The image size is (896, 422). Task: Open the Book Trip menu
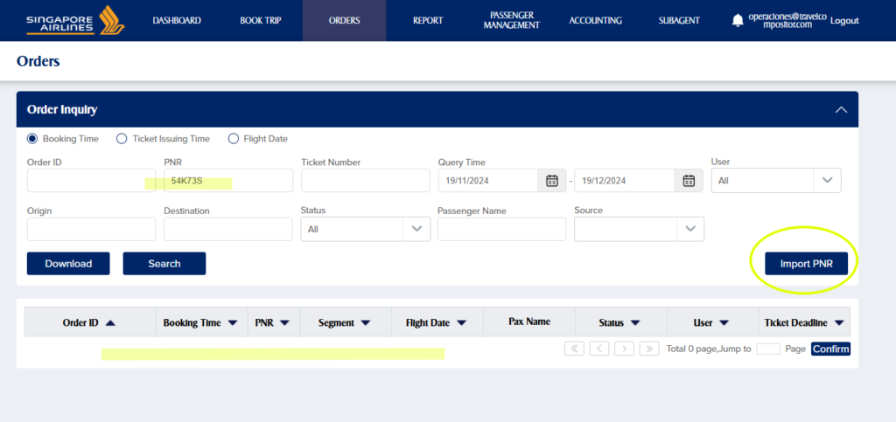click(261, 20)
